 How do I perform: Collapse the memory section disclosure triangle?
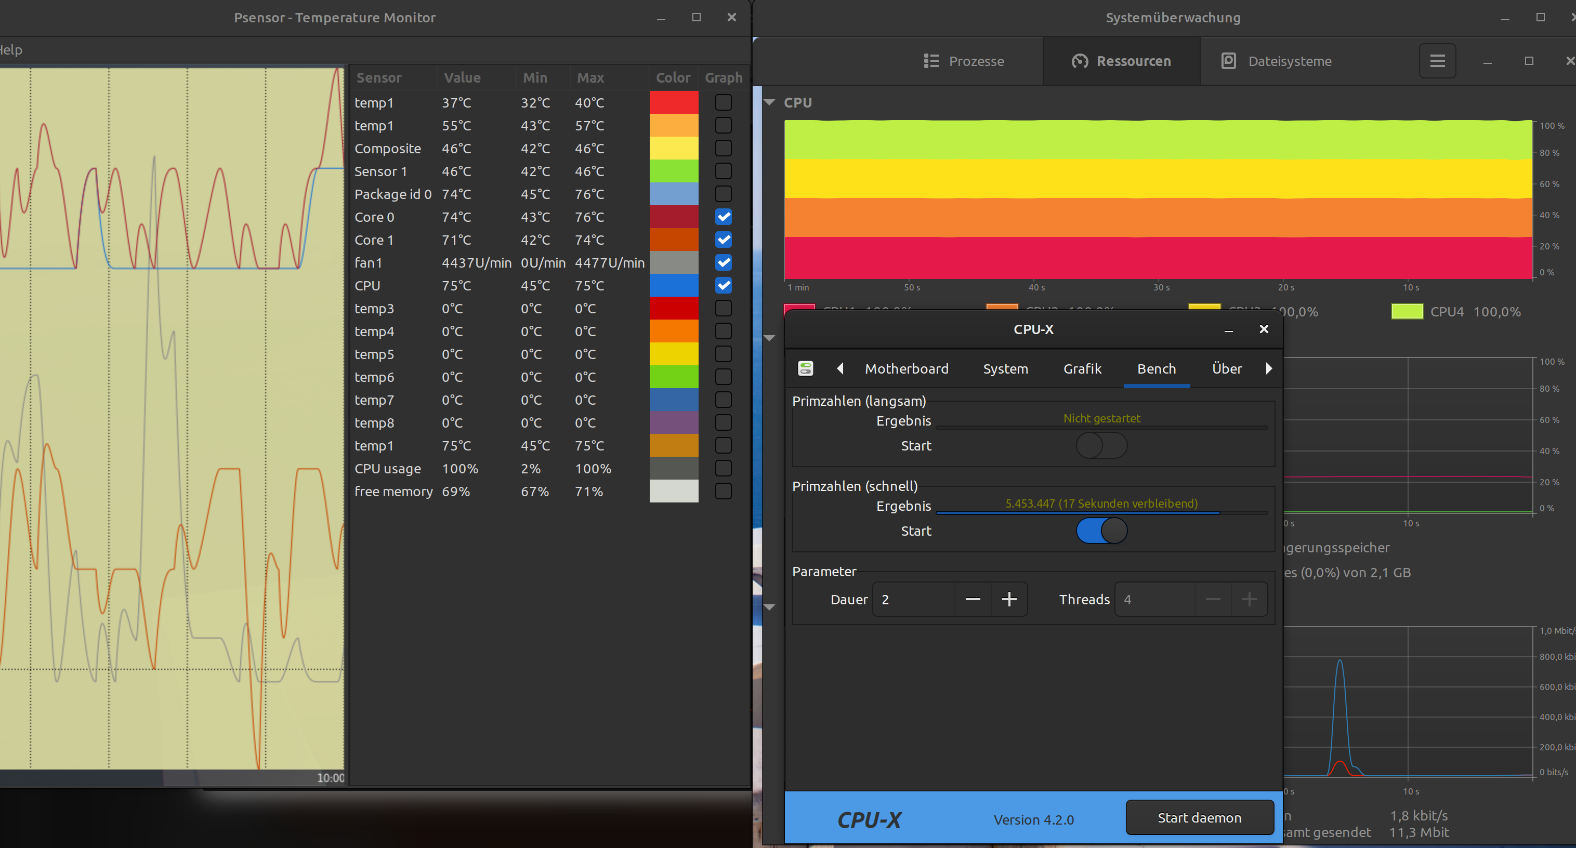770,338
